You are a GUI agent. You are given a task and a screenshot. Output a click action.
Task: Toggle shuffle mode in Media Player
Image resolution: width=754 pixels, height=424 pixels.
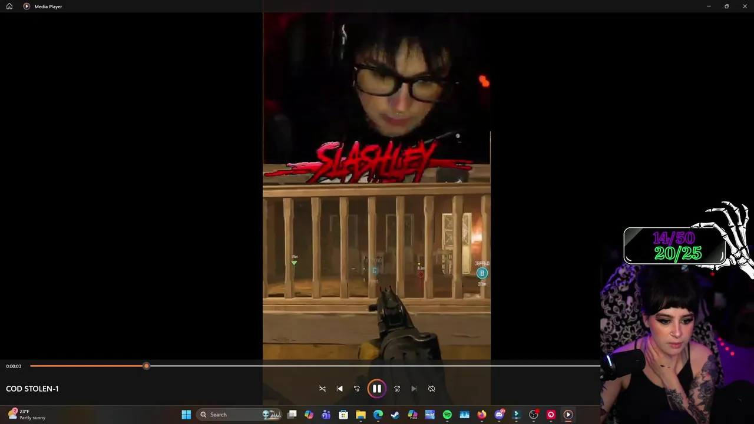(322, 389)
